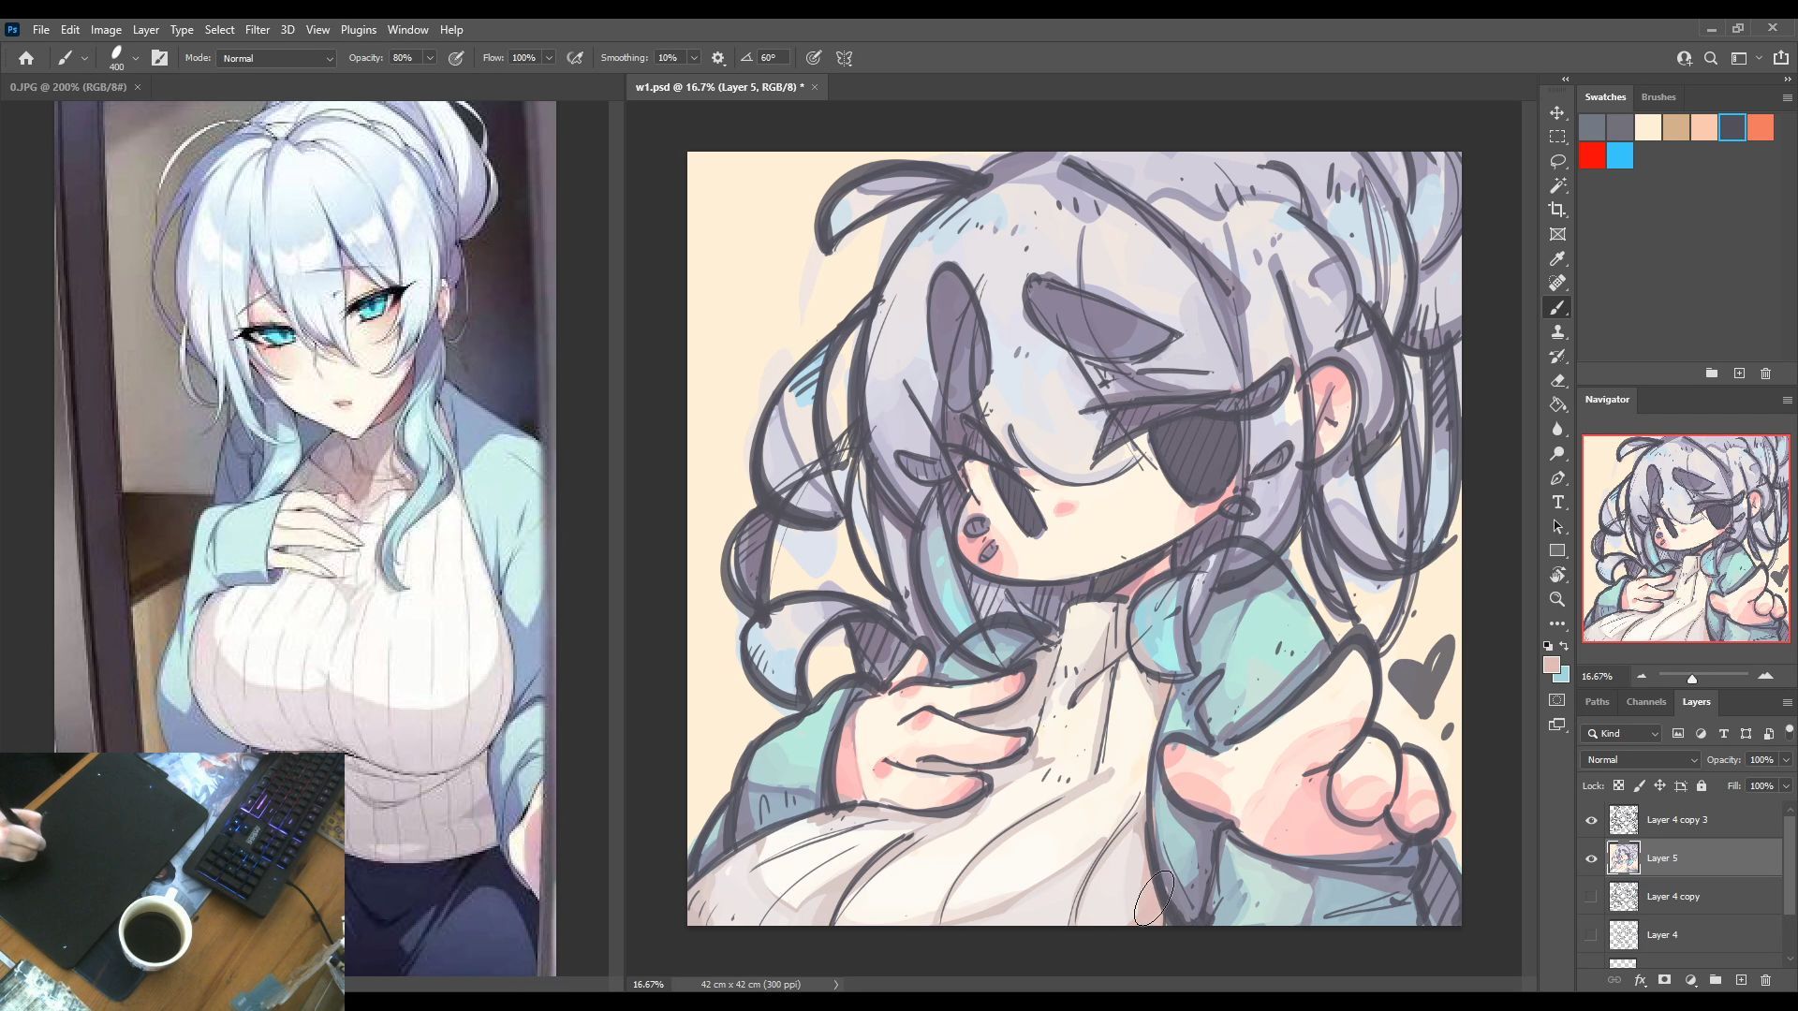Select the Frame tool
The height and width of the screenshot is (1011, 1798).
(x=1557, y=234)
